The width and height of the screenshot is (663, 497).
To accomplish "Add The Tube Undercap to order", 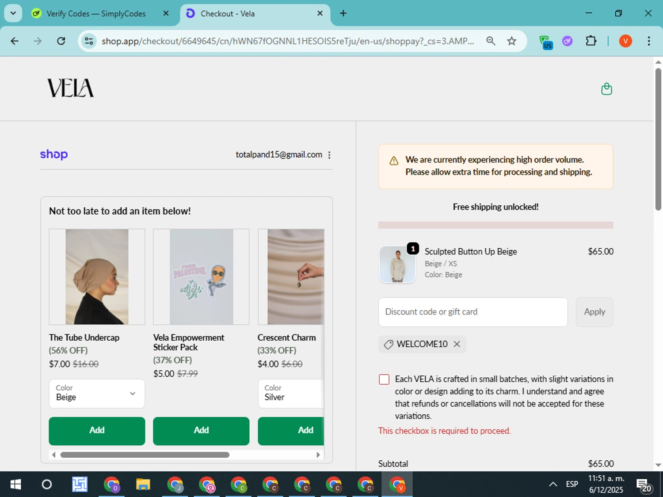I will tap(97, 431).
